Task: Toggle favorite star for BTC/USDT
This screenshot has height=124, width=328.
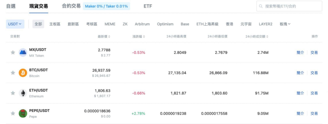Action: (13, 73)
